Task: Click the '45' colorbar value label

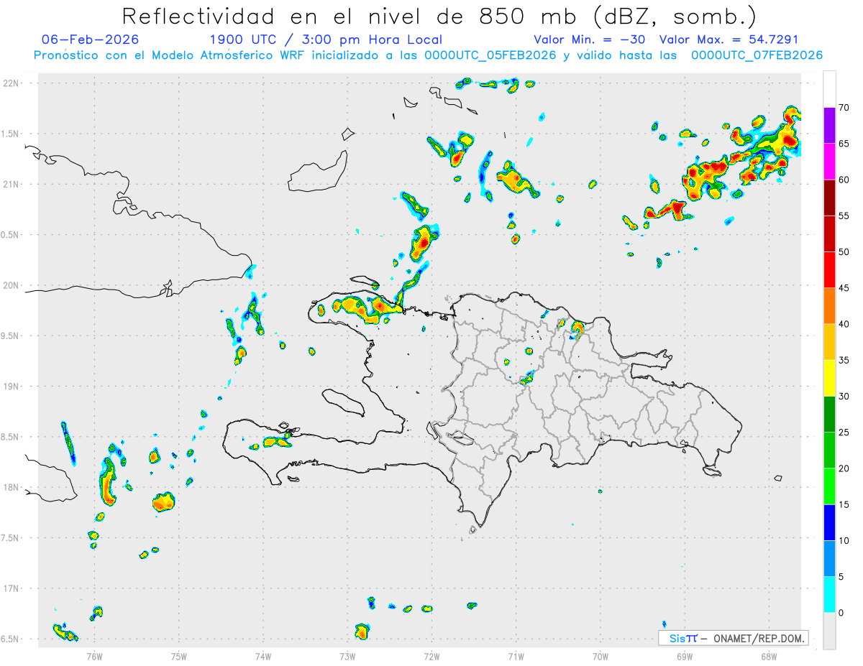Action: (x=844, y=288)
